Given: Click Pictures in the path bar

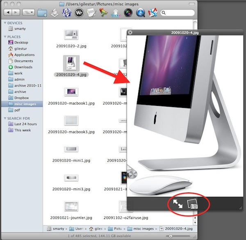Looking at the screenshot, I should [115, 229].
